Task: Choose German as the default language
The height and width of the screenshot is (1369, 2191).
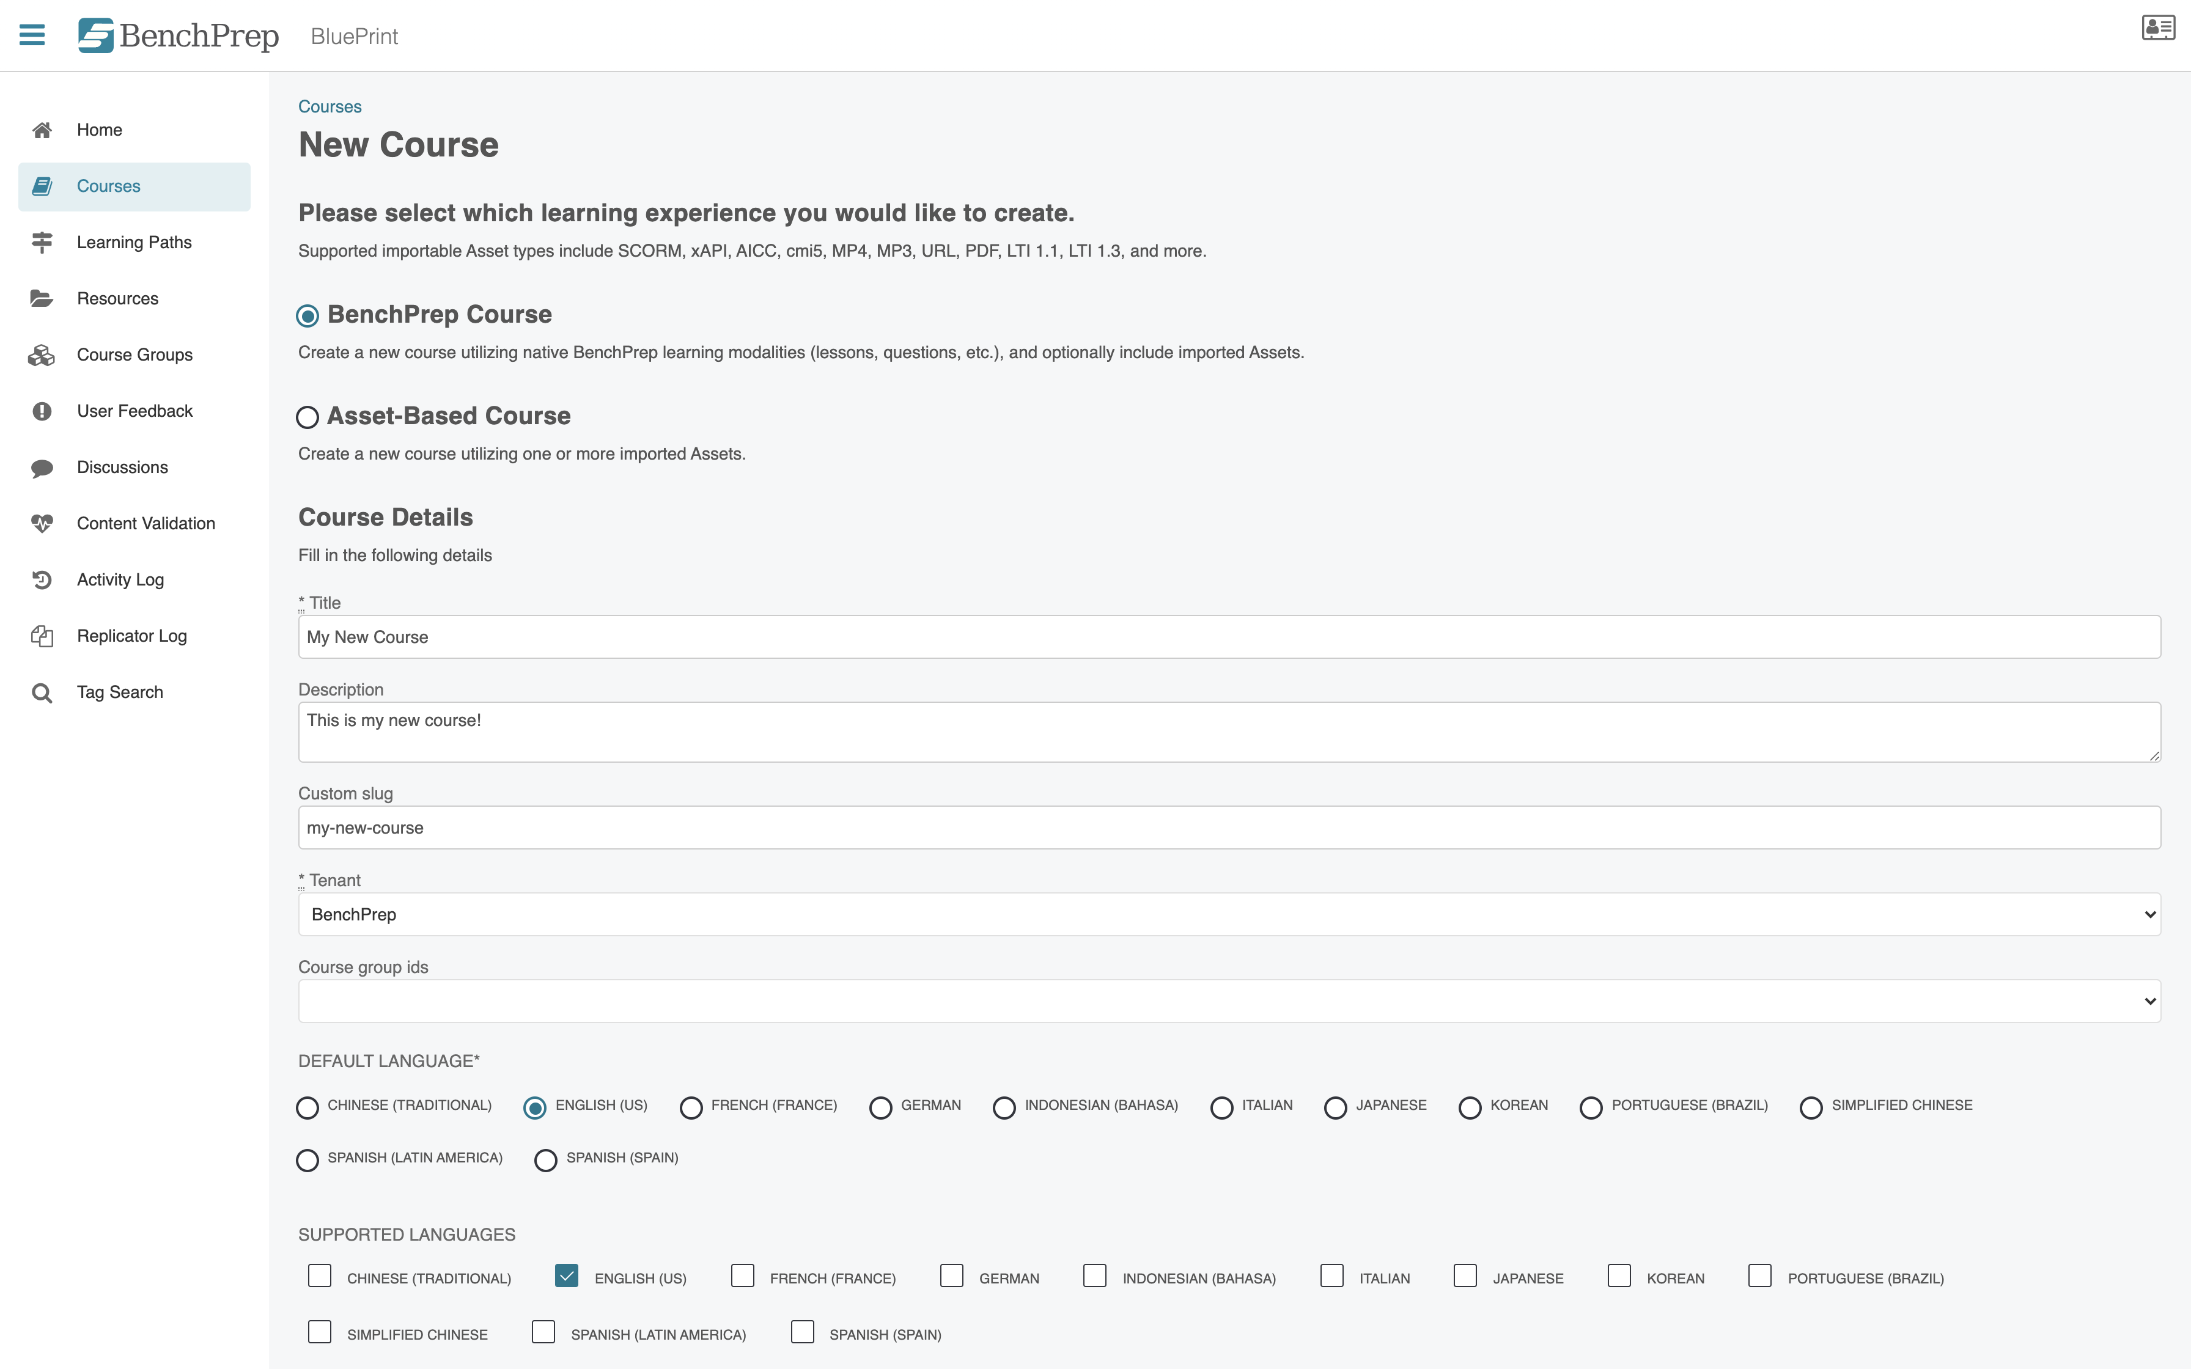Action: [880, 1107]
